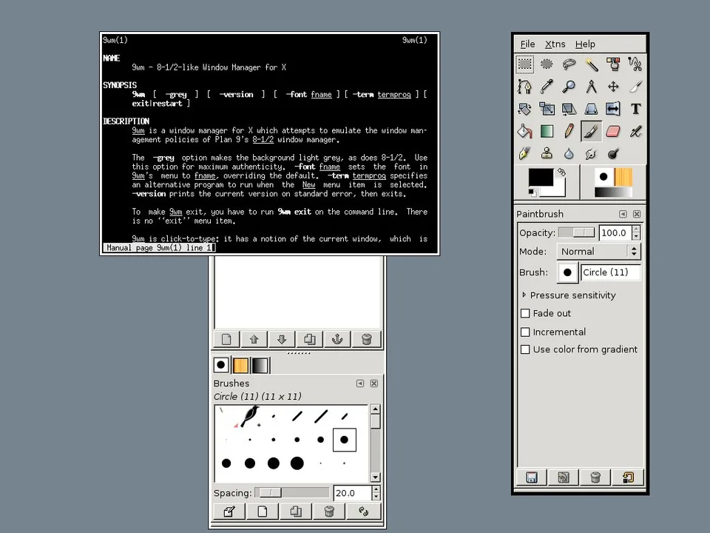Open the Paintbrush panel tab menu arrow

coord(623,214)
